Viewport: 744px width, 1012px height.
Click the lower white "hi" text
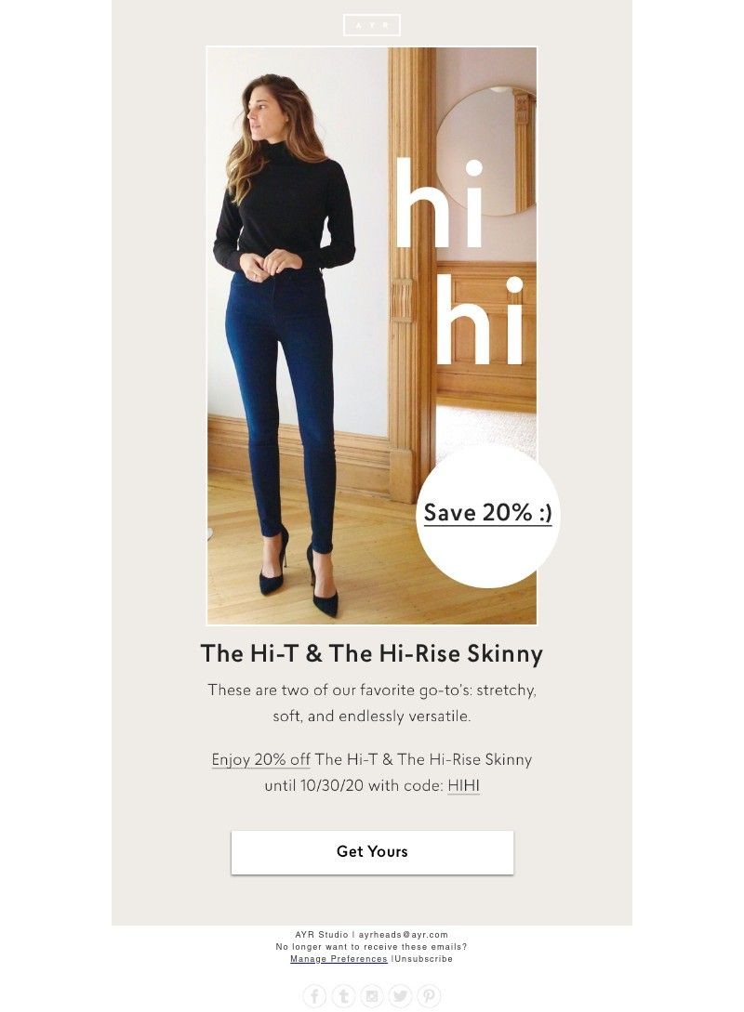pyautogui.click(x=480, y=320)
